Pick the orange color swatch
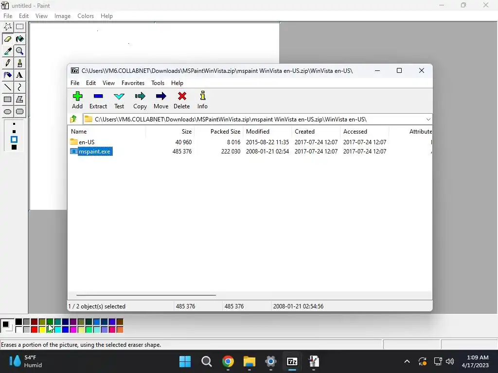Image resolution: width=498 pixels, height=373 pixels. (120, 330)
